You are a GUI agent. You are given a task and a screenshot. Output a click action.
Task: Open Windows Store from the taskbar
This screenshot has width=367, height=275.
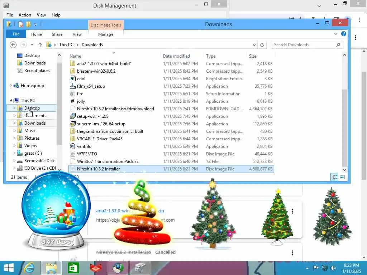(x=73, y=268)
